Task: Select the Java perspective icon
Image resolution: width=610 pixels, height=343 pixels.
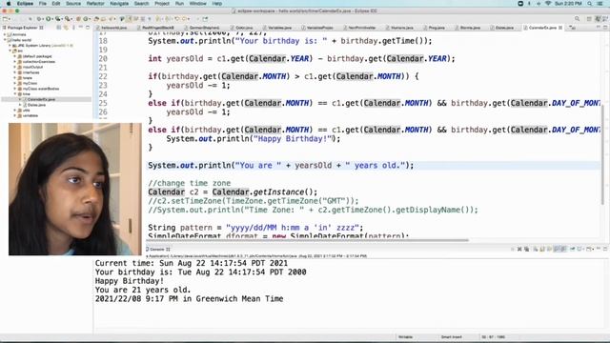Action: (x=598, y=19)
